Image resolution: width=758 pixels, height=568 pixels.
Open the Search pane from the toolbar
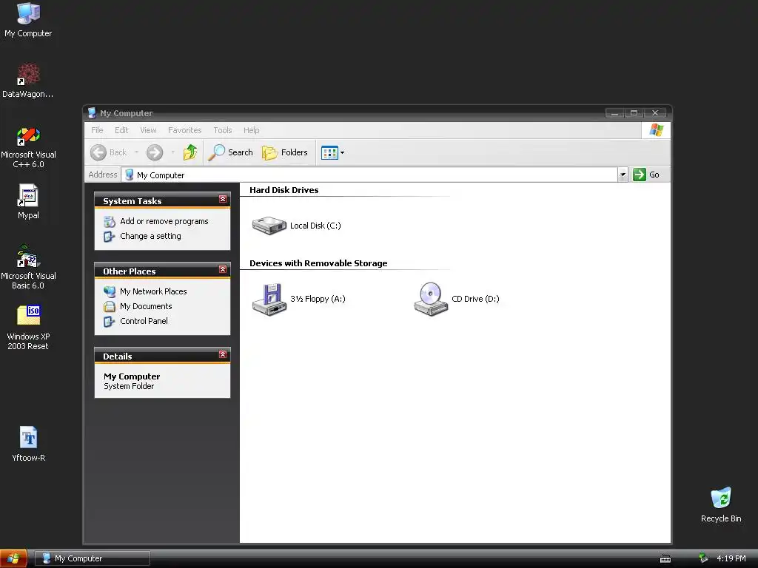(x=231, y=152)
